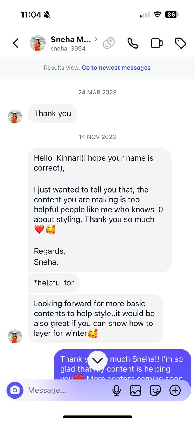Click the Go to newest messages link
The width and height of the screenshot is (195, 422).
116,68
